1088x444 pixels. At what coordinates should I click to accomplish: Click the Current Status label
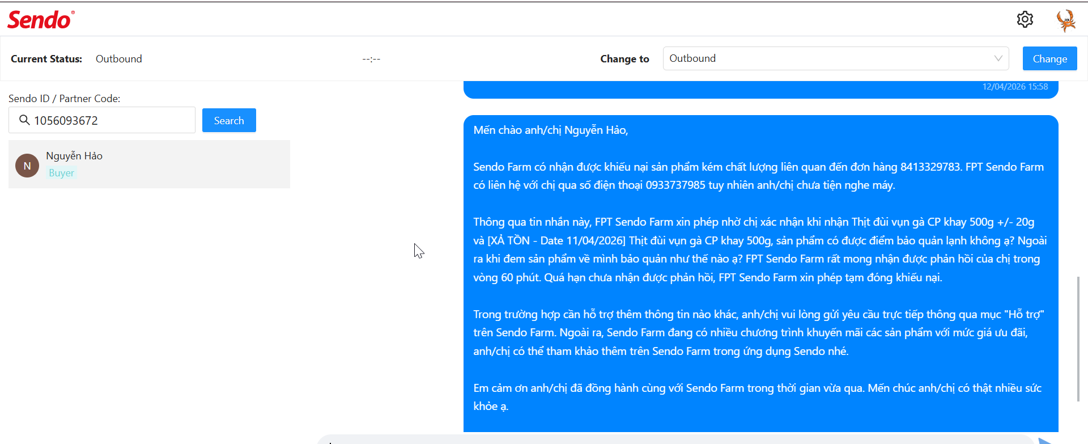pos(46,59)
